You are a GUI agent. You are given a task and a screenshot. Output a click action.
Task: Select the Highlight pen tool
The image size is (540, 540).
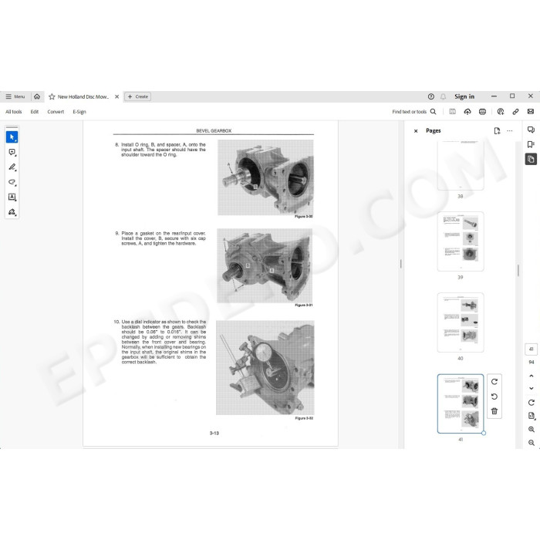tap(12, 167)
